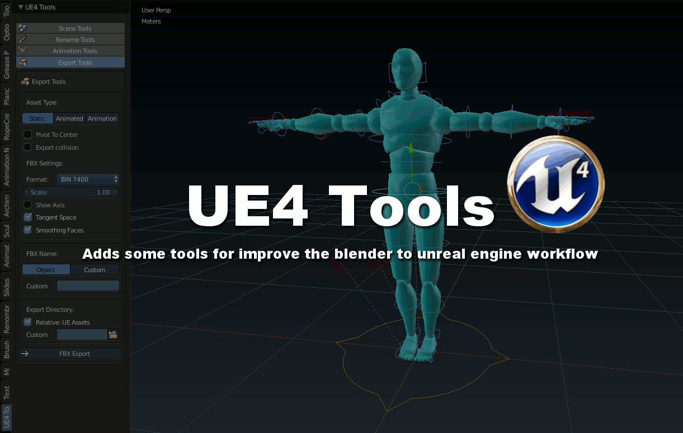Viewport: 683px width, 433px height.
Task: Disable Smoothing Faces checkbox
Action: tap(27, 230)
